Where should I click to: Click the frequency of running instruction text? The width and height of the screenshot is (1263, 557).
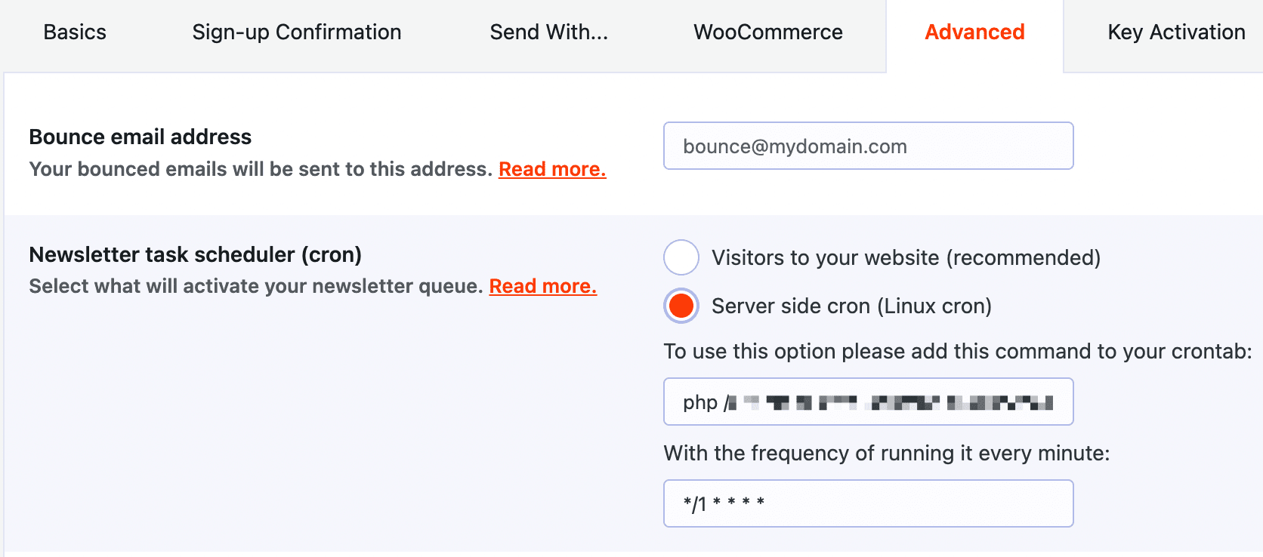click(886, 453)
